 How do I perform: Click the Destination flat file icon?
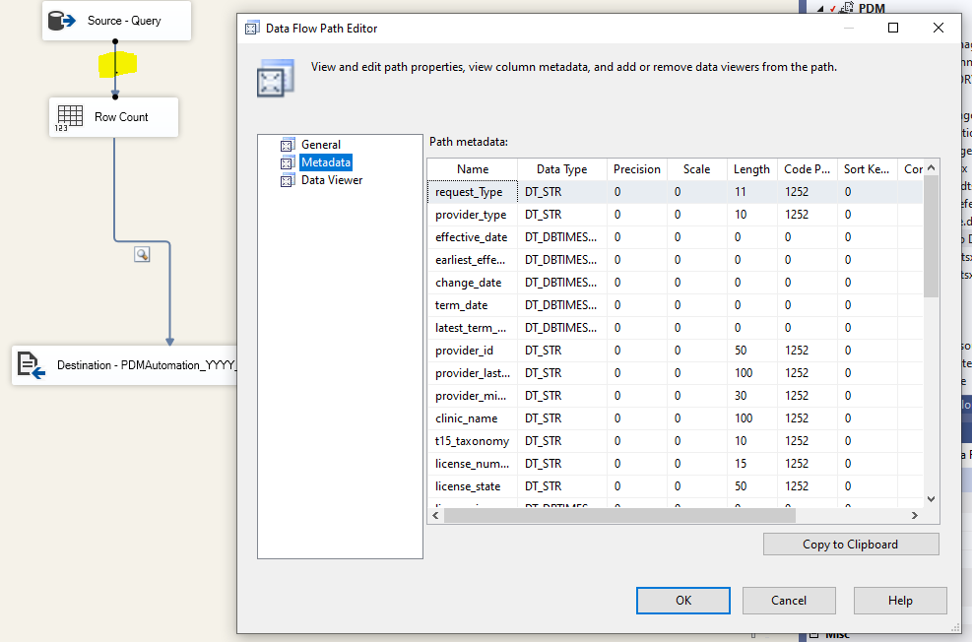pyautogui.click(x=31, y=365)
